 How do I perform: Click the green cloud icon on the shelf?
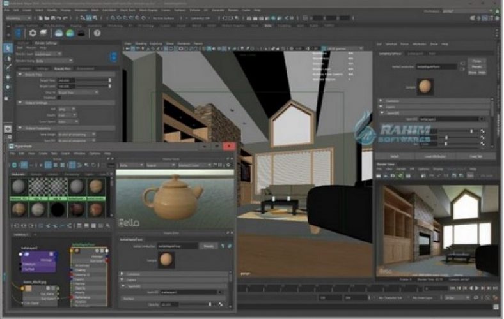click(70, 33)
